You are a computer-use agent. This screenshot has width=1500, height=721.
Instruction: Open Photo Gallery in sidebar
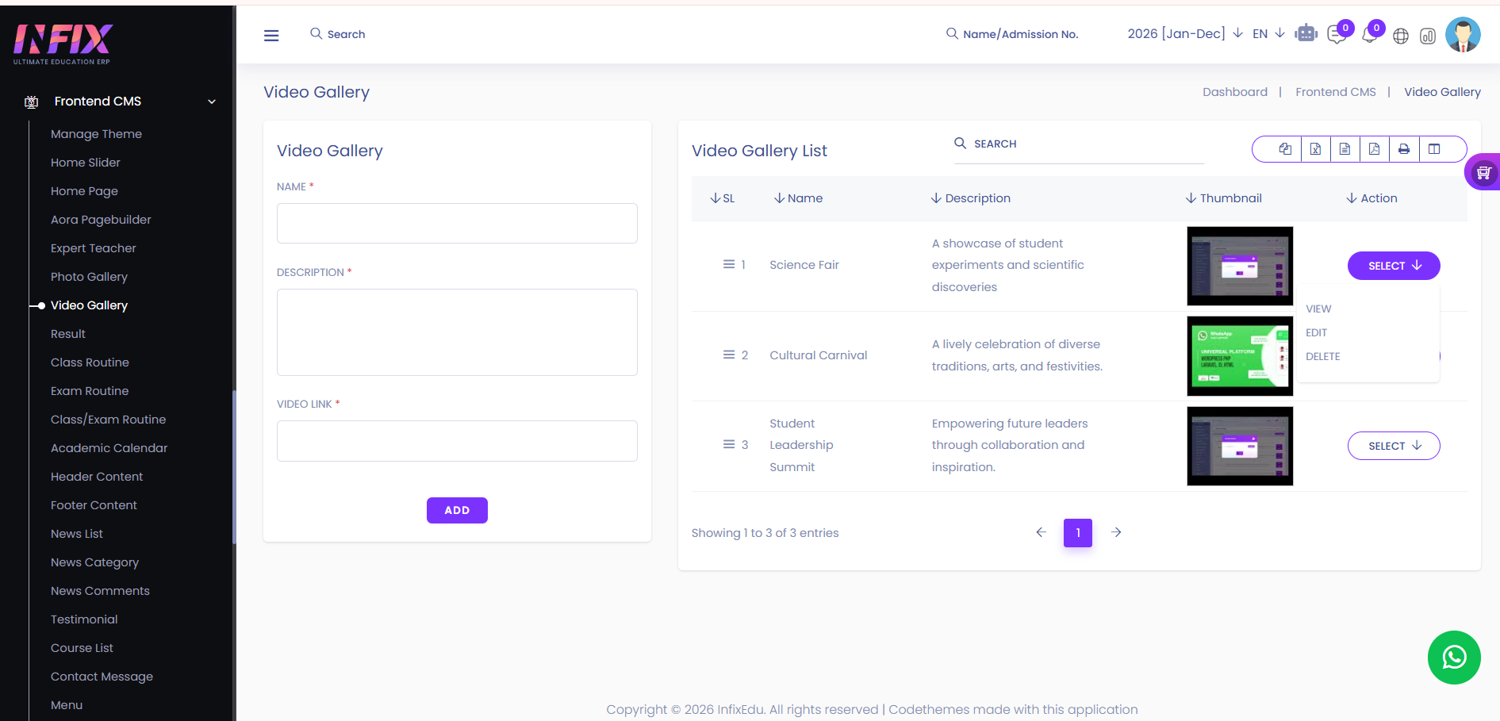pos(89,277)
